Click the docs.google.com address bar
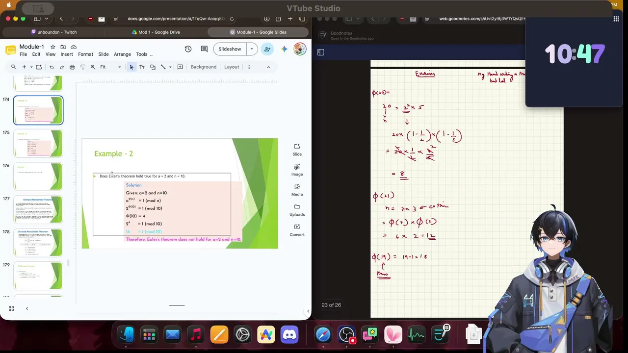The width and height of the screenshot is (628, 353). [x=176, y=19]
